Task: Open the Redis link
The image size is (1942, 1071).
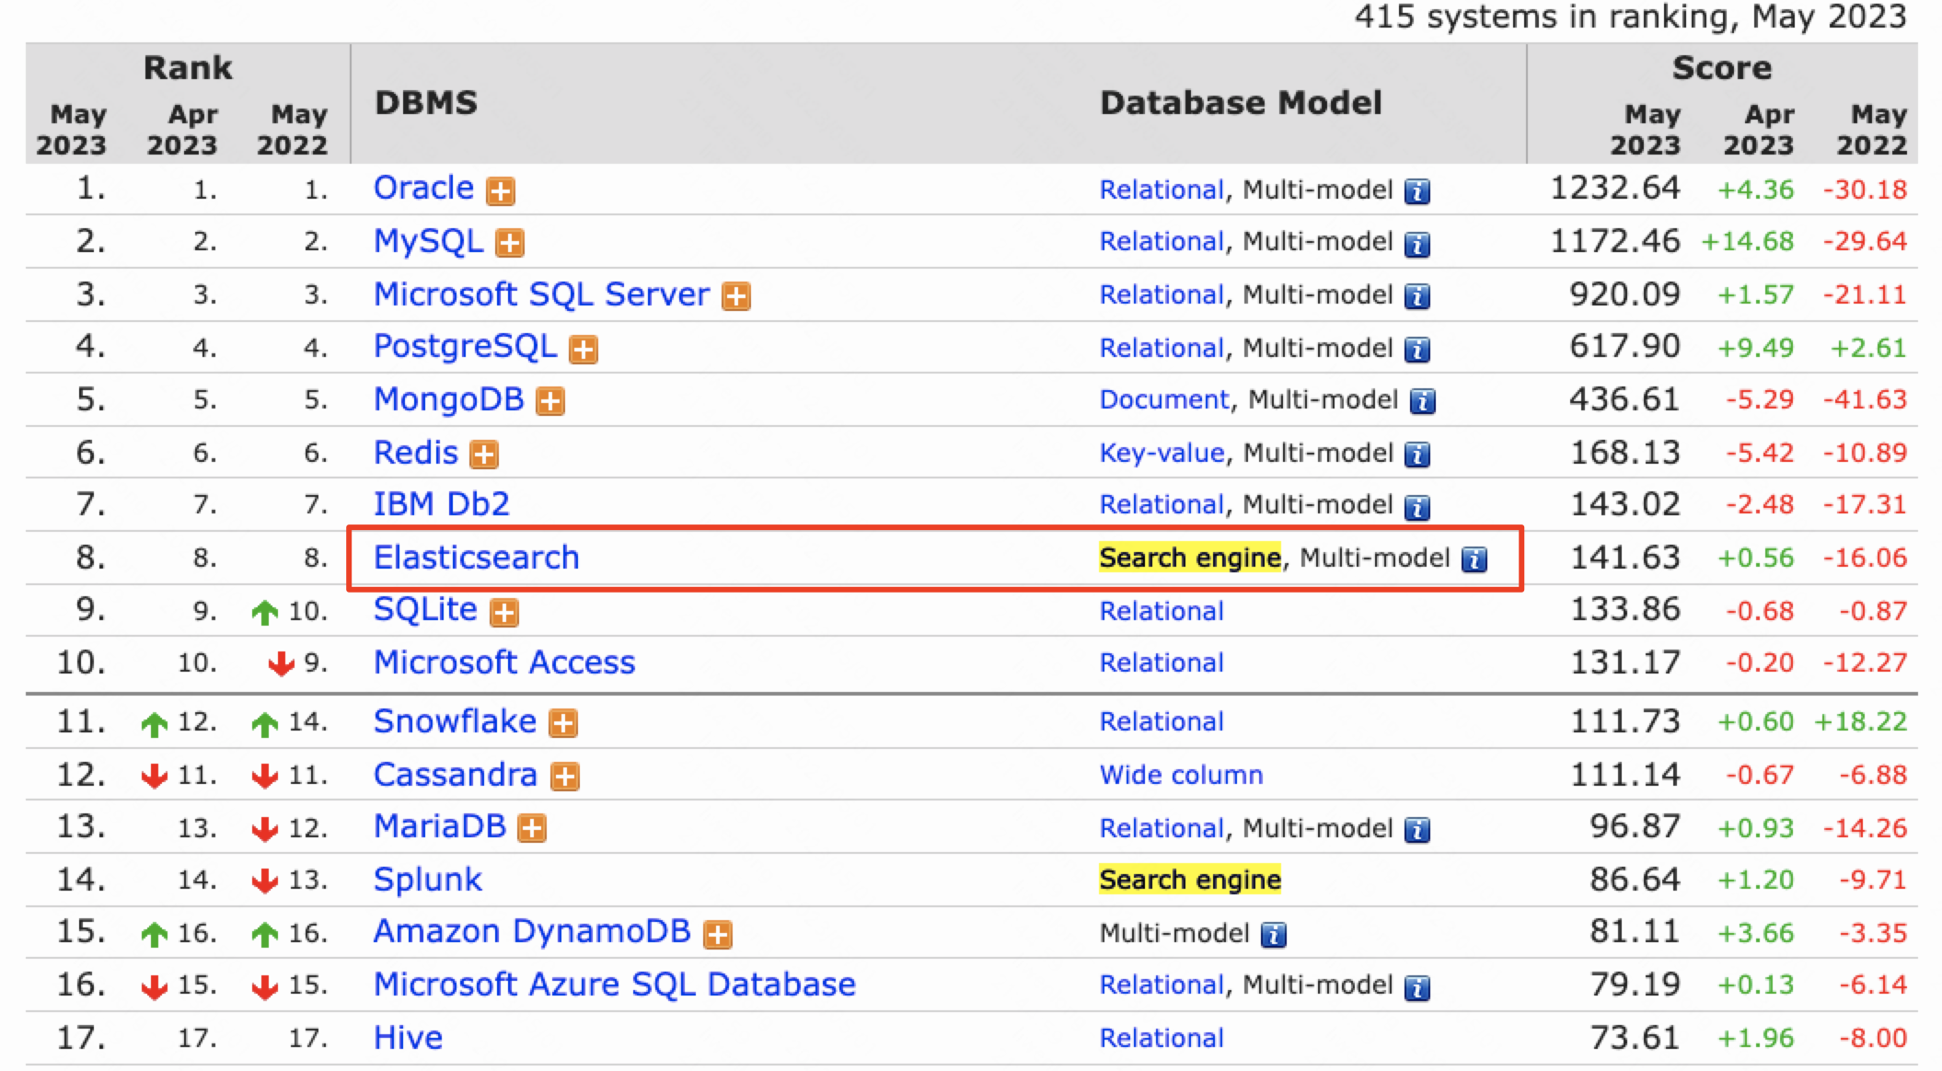Action: pos(415,453)
